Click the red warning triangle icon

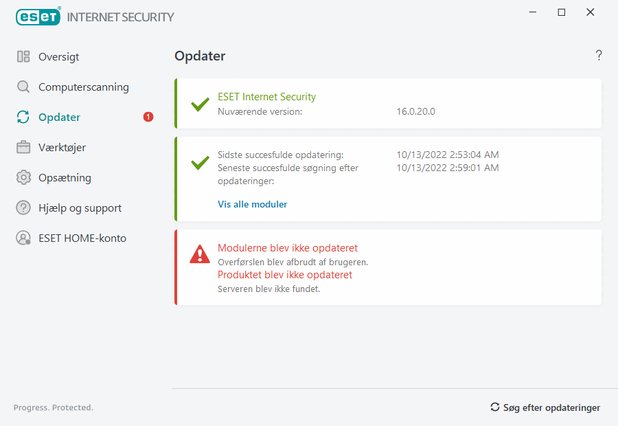point(200,255)
